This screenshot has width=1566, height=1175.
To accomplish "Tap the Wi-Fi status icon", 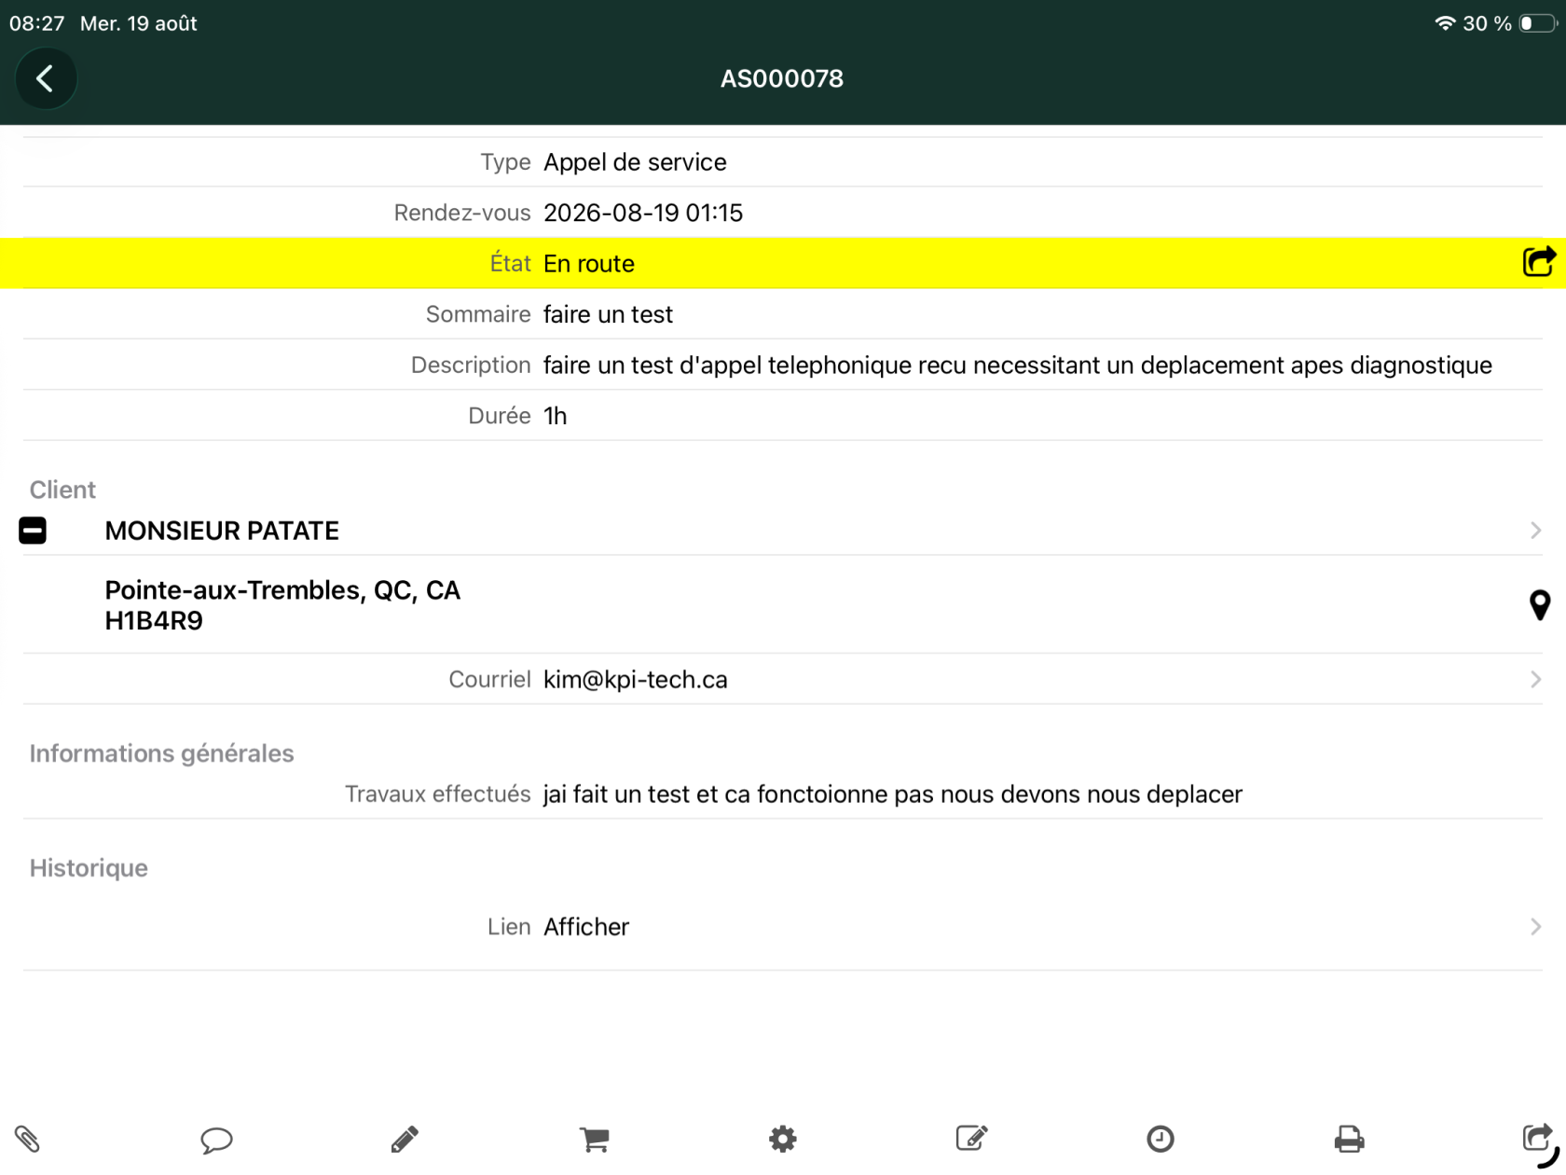I will click(1445, 23).
